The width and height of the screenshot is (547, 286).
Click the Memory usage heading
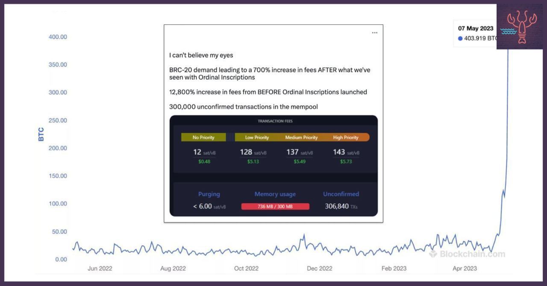point(275,194)
